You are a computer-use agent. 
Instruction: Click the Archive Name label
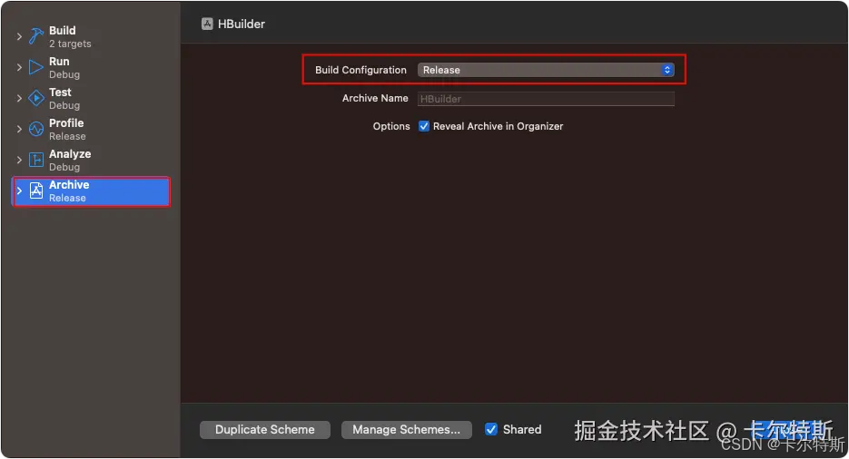(x=375, y=98)
